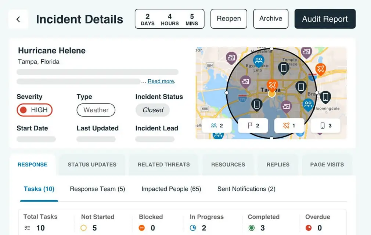Click the Reopen button

(x=229, y=19)
